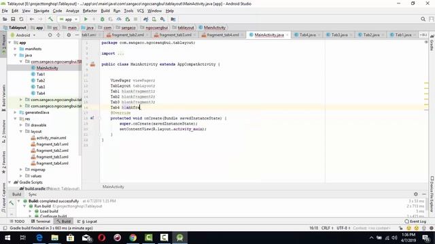This screenshot has height=244, width=435.
Task: Open the SDK Manager icon
Action: [x=162, y=19]
